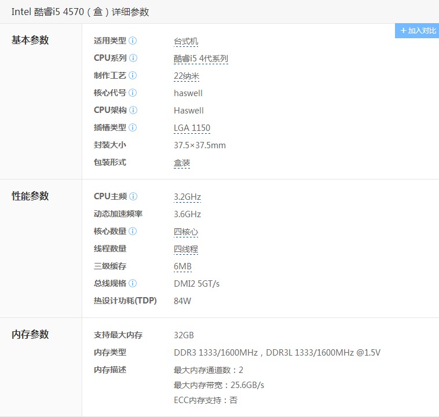Click the 性能参数 section heading
Image resolution: width=439 pixels, height=417 pixels.
pyautogui.click(x=30, y=196)
